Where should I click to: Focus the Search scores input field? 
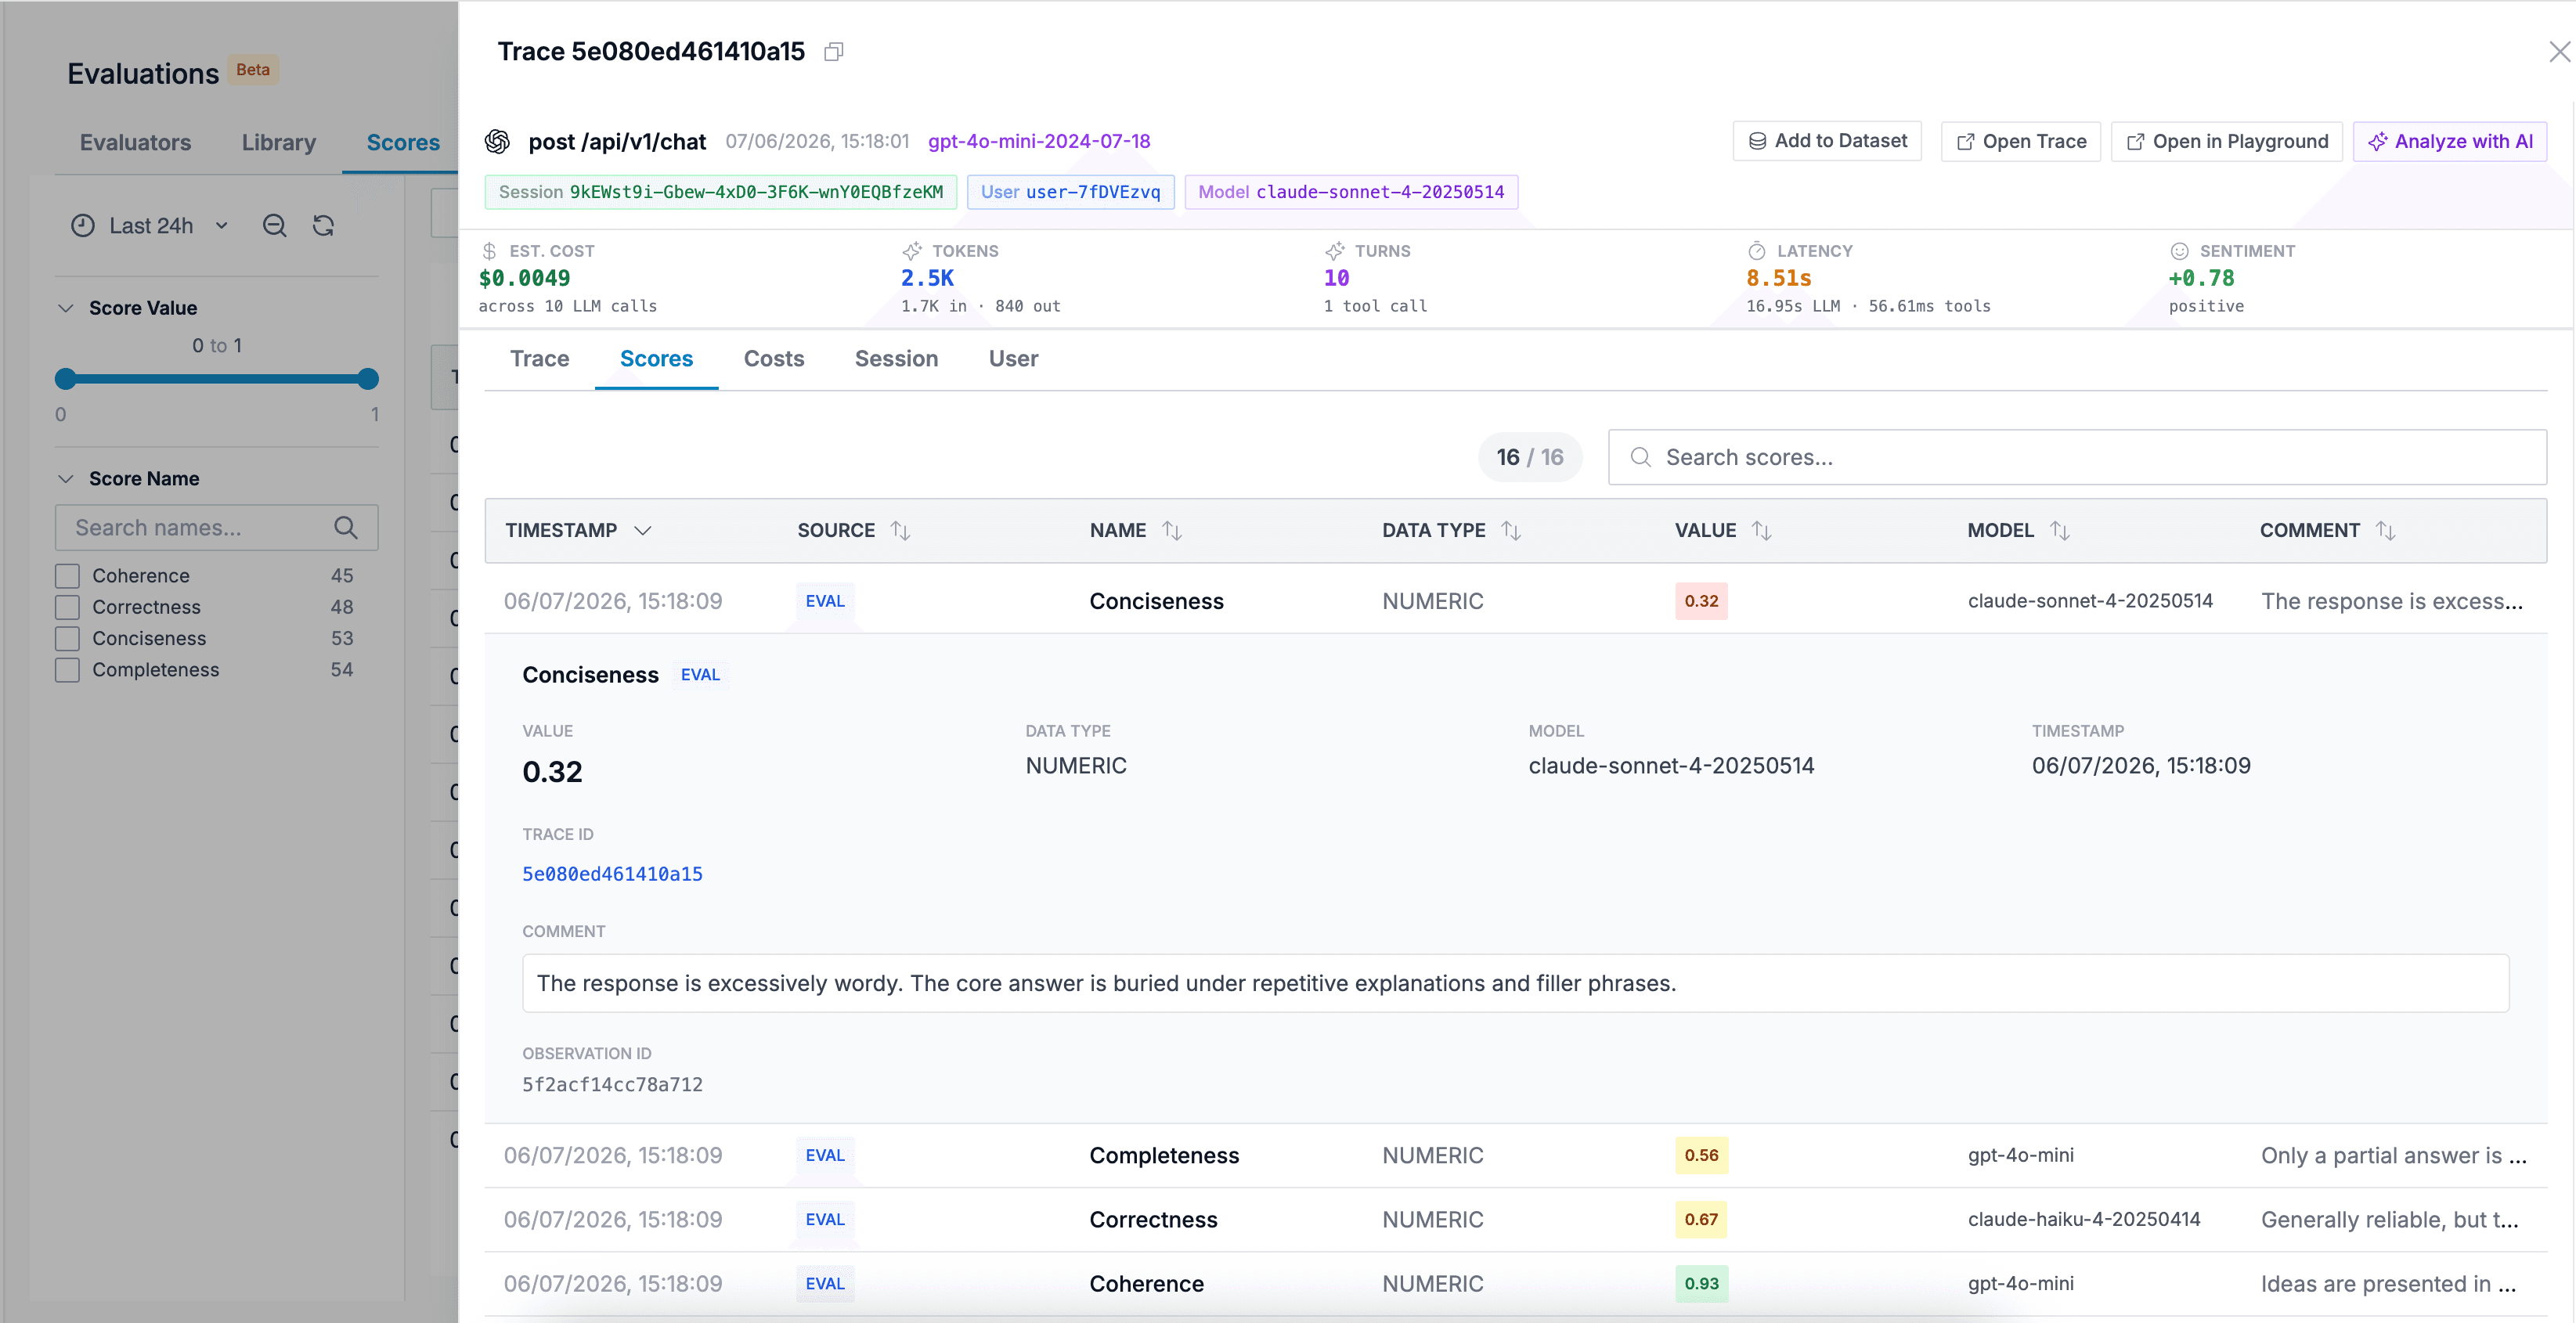[2077, 458]
